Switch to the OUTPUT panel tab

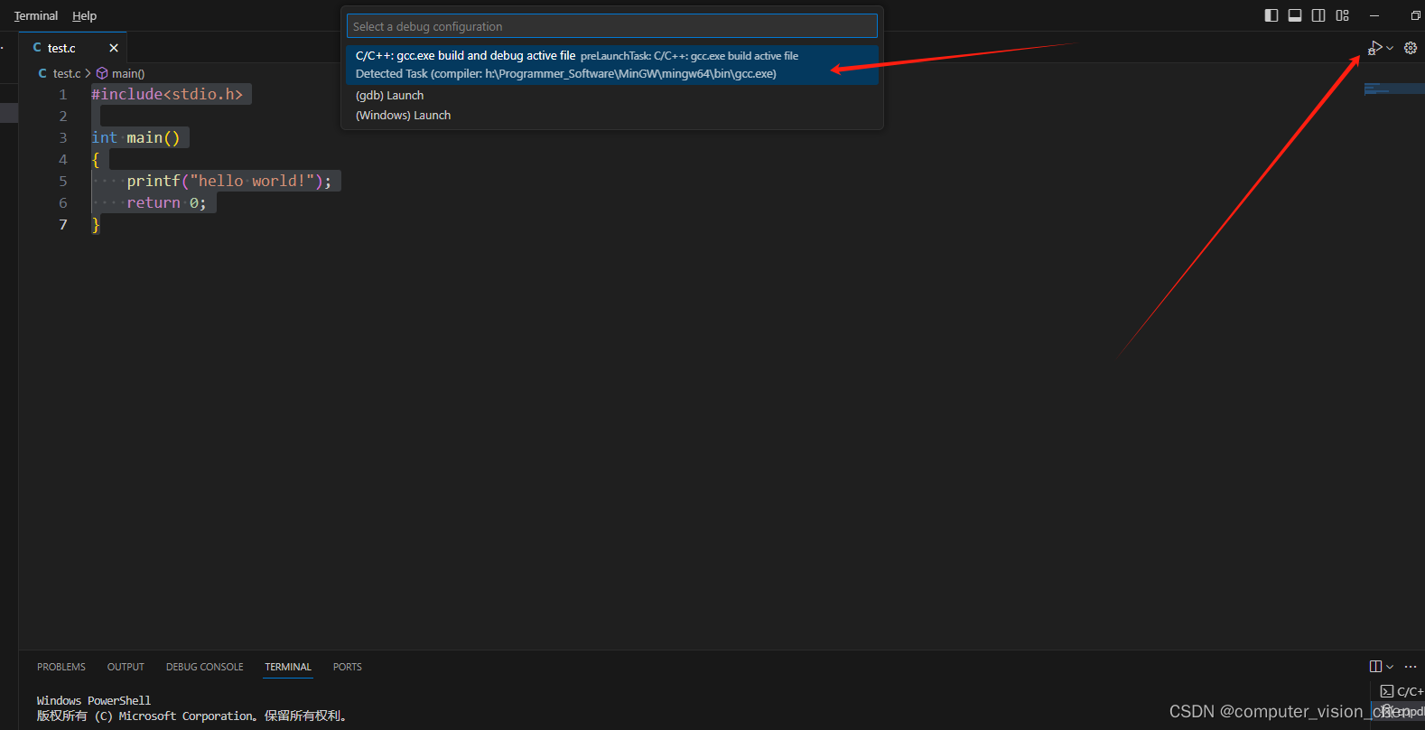pos(126,667)
